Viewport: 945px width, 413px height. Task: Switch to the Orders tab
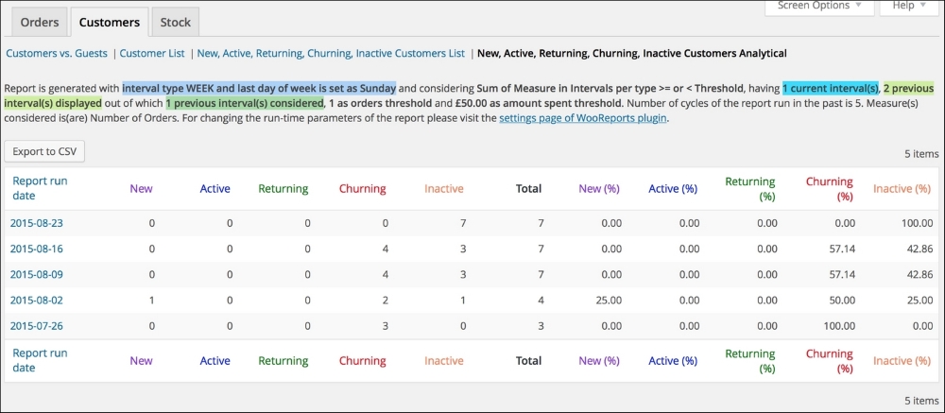(40, 23)
